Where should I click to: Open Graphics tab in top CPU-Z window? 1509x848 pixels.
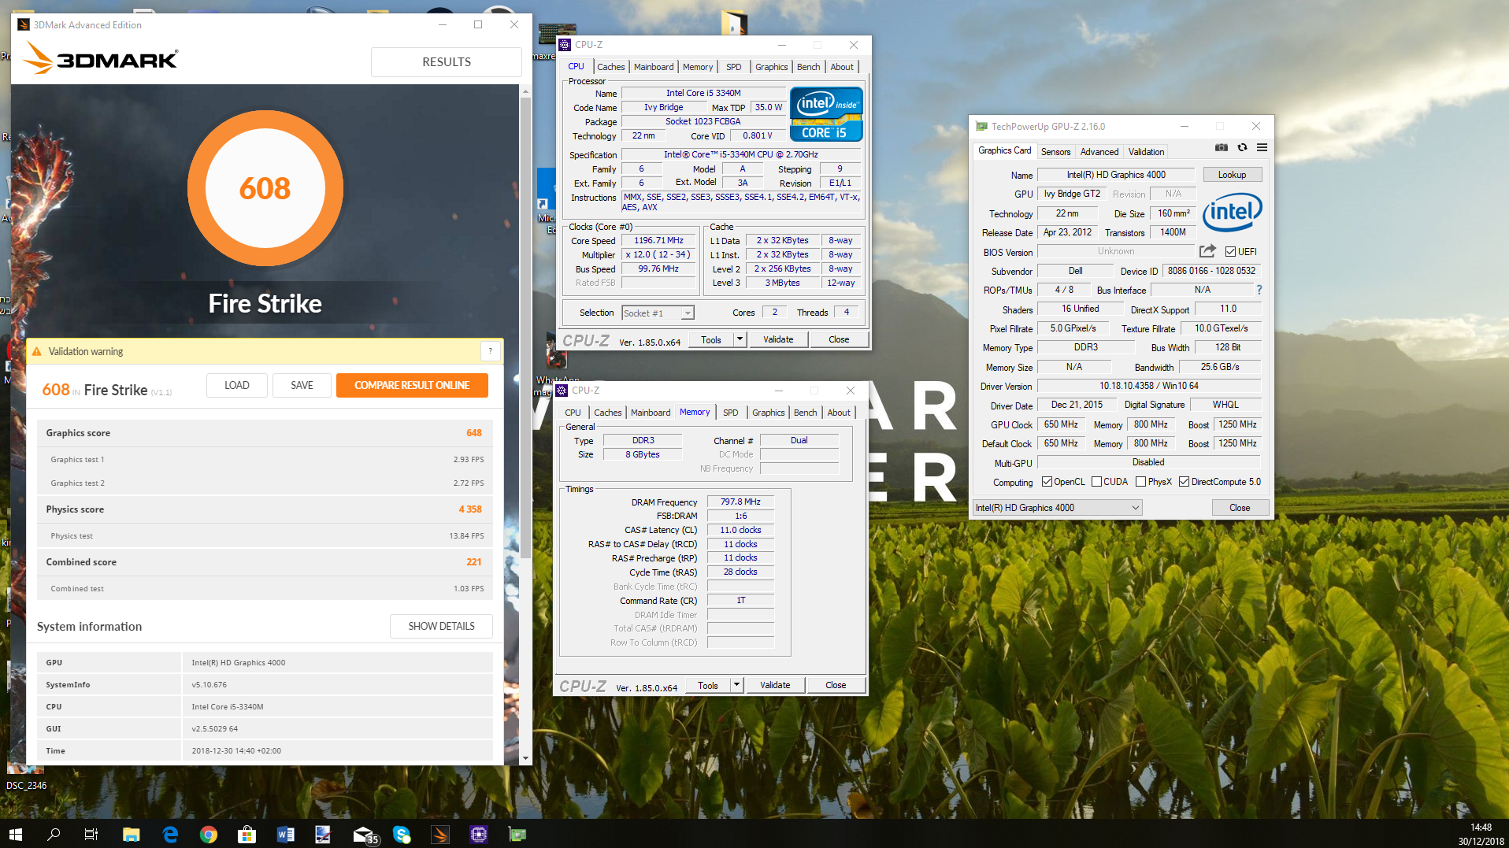click(x=771, y=67)
